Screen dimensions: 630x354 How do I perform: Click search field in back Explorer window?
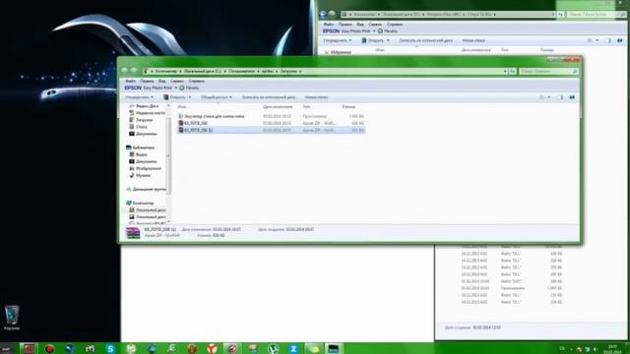tap(597, 15)
